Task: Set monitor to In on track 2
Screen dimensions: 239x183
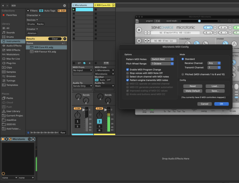Action: (97, 80)
